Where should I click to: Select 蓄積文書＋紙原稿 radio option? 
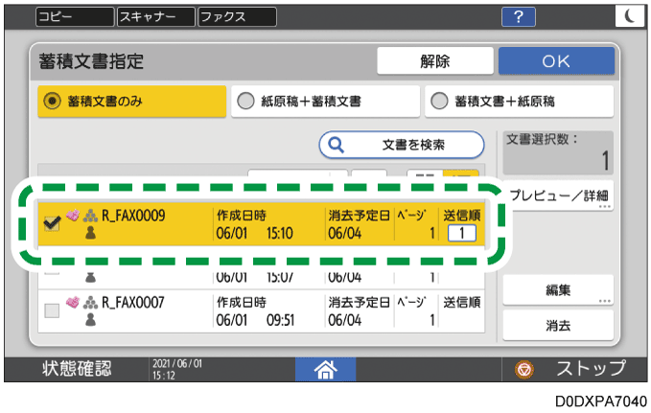tap(519, 102)
